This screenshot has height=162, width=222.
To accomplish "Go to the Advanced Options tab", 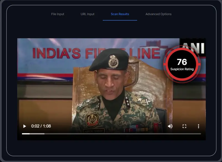I will 158,14.
